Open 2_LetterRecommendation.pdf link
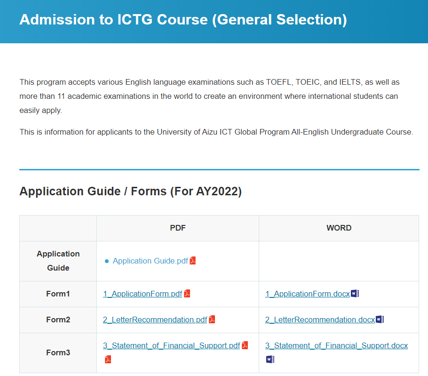 click(x=155, y=320)
